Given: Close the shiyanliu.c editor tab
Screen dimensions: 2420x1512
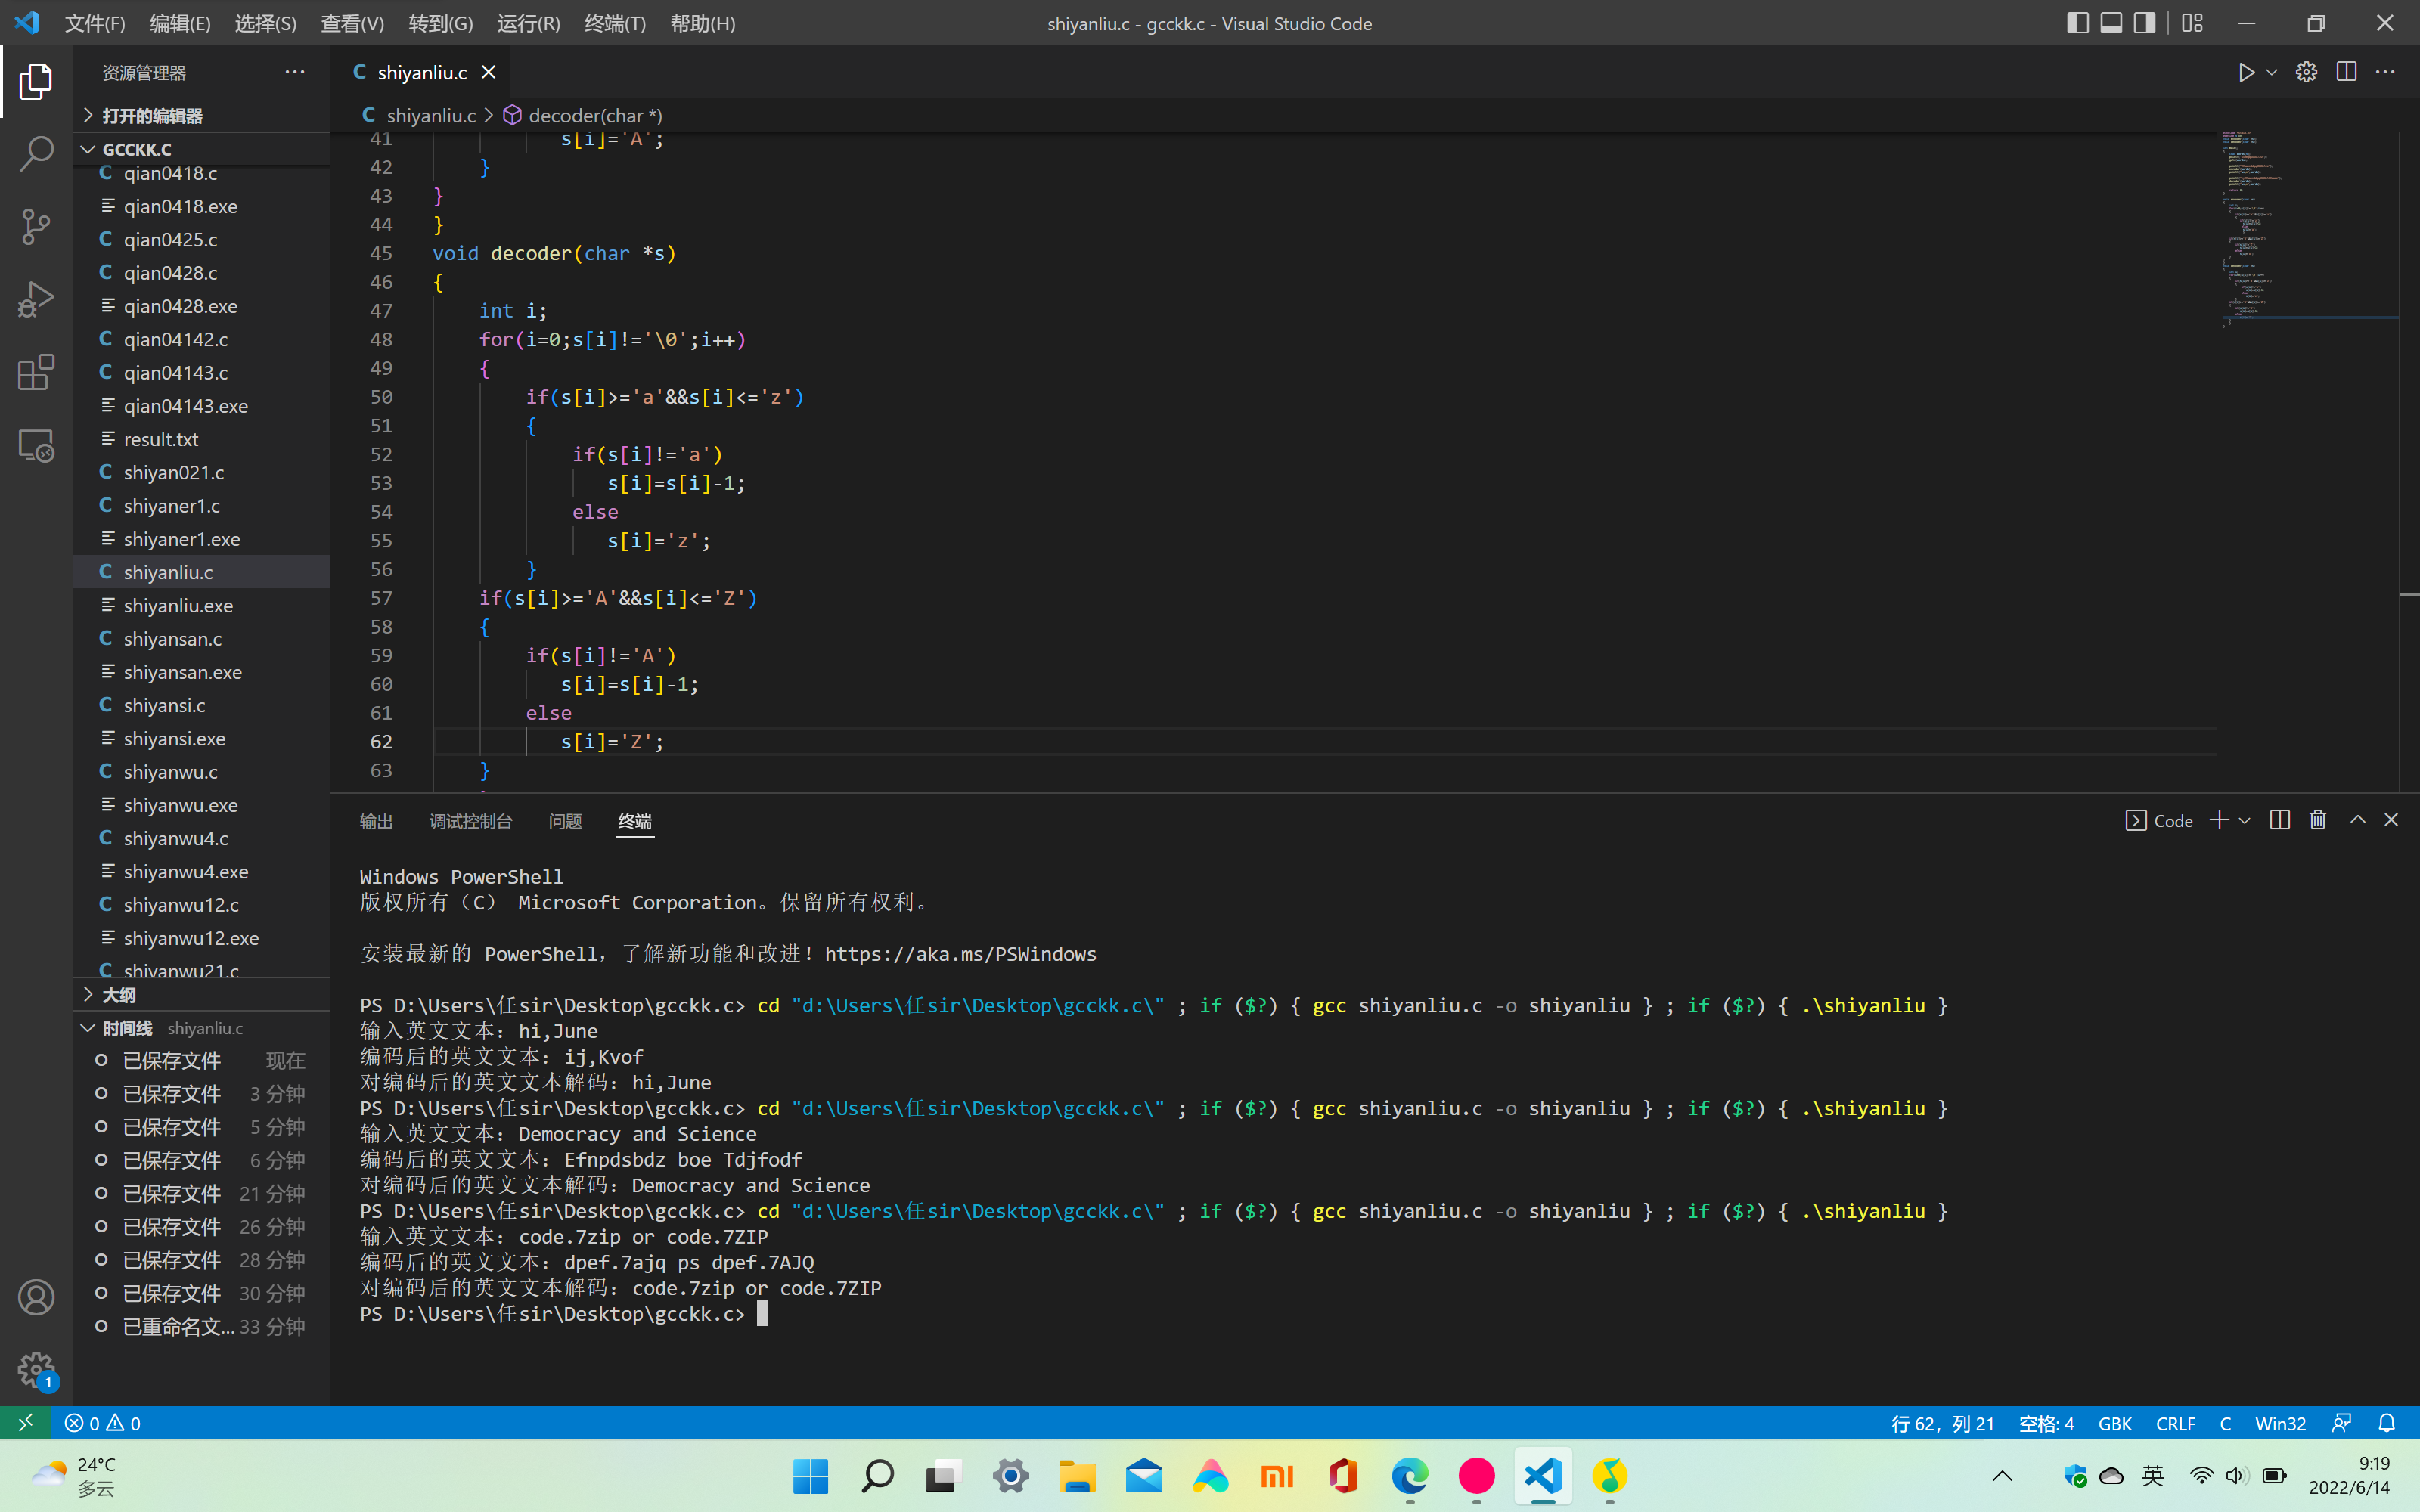Looking at the screenshot, I should point(488,72).
